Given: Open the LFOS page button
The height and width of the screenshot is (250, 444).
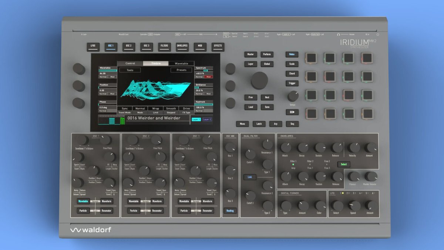Looking at the screenshot, I should pyautogui.click(x=93, y=46).
